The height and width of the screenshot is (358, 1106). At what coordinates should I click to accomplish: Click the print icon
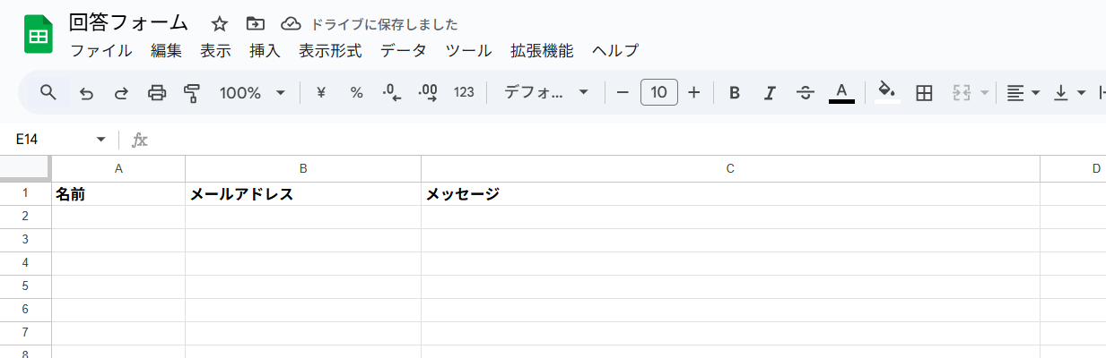(x=157, y=92)
